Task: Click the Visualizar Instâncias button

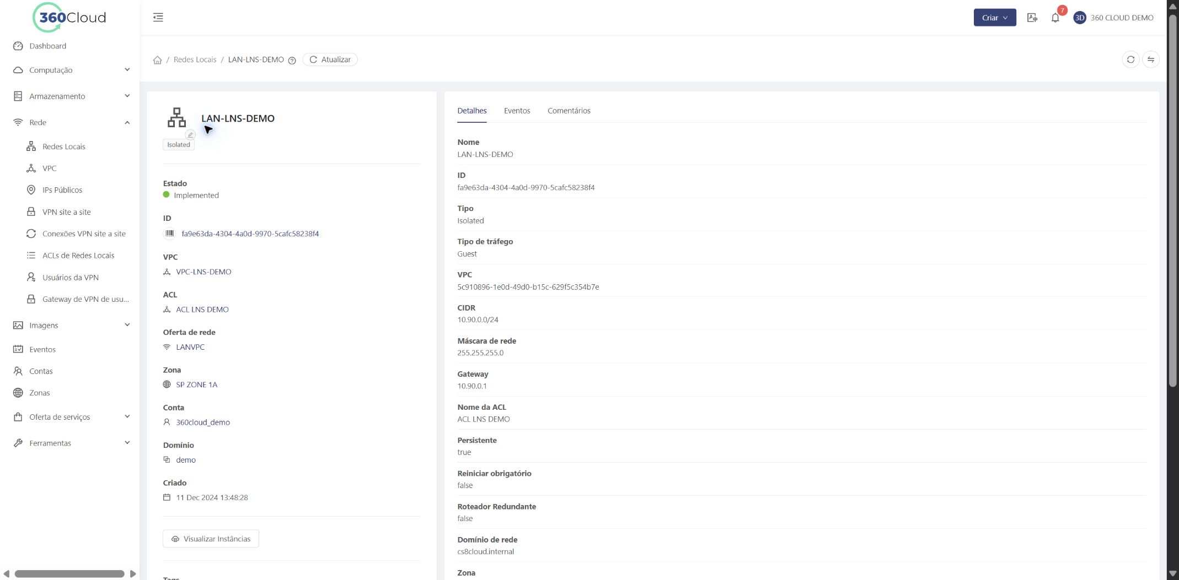Action: pyautogui.click(x=211, y=539)
